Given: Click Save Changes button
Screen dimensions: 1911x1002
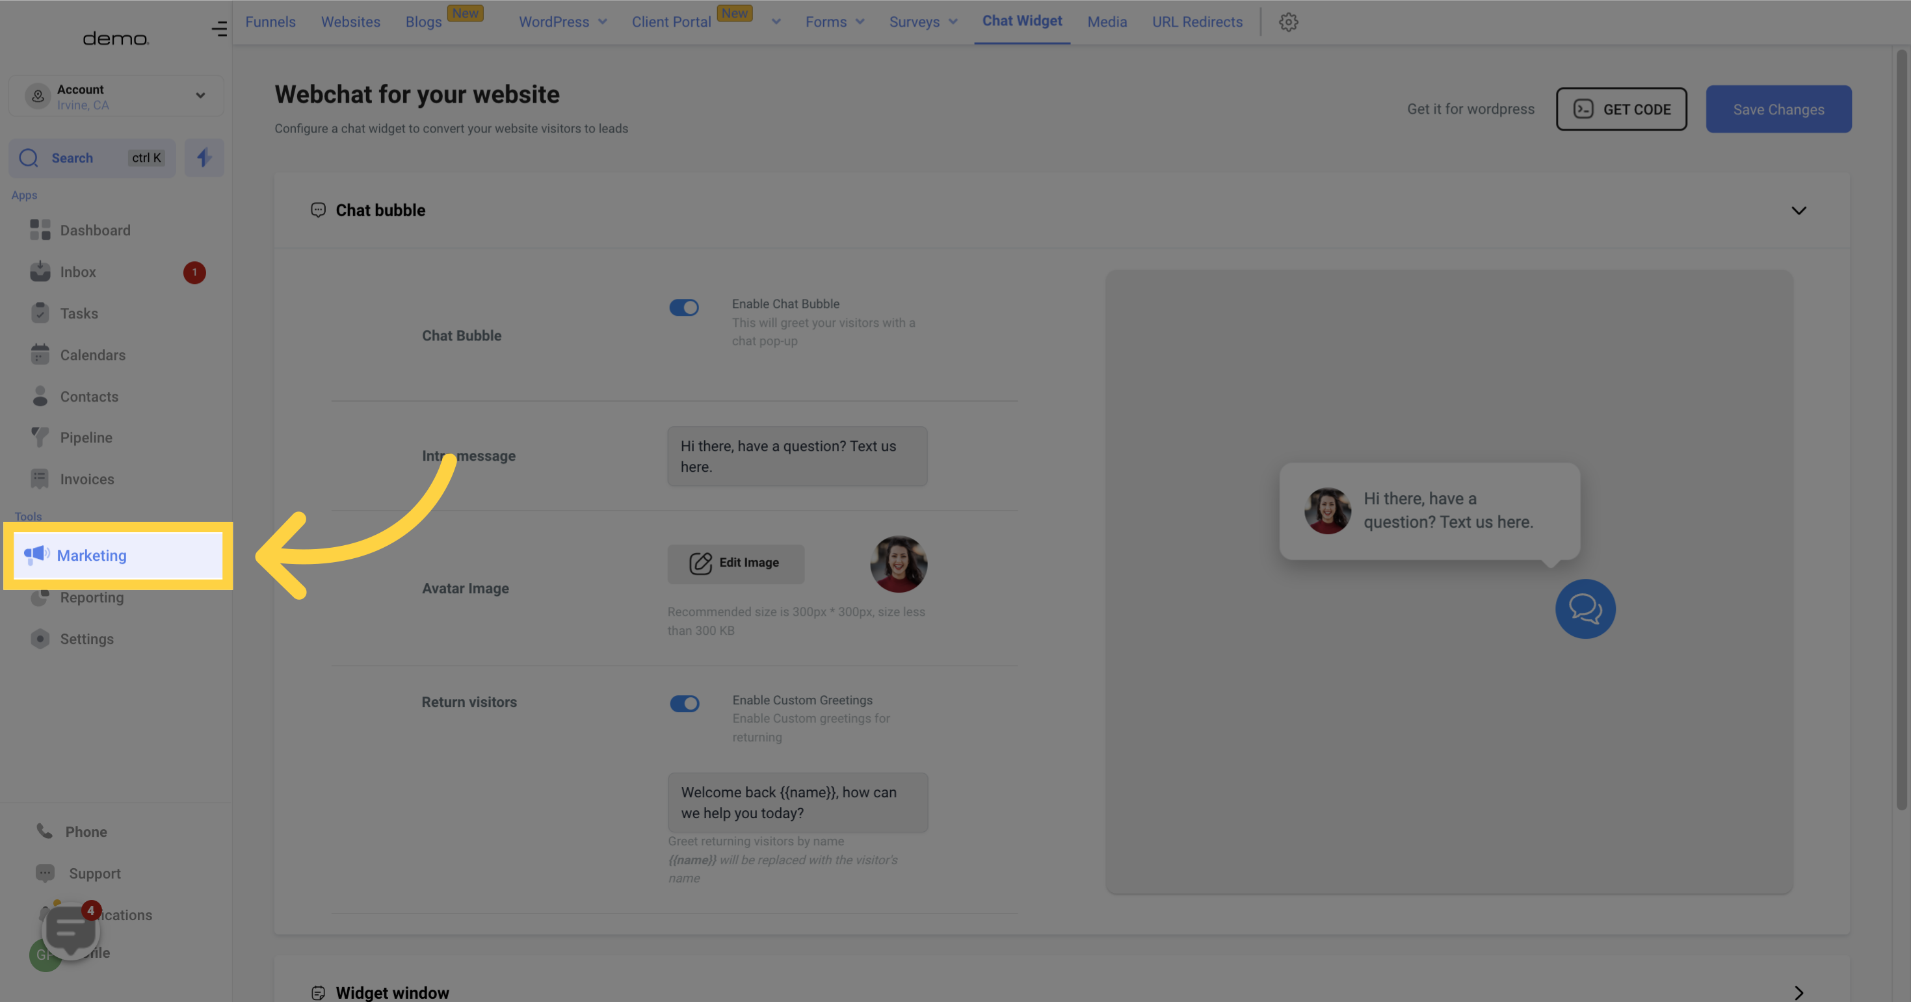Looking at the screenshot, I should [x=1778, y=109].
